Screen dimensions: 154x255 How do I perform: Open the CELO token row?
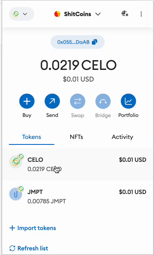tap(77, 164)
